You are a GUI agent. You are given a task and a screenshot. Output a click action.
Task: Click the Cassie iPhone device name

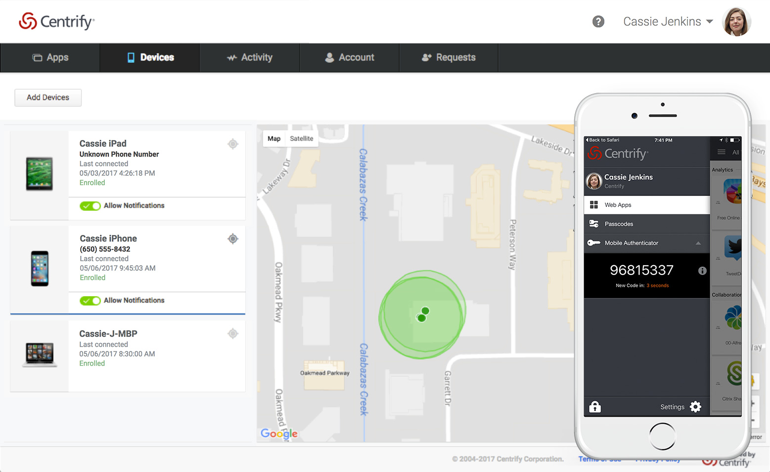tap(108, 238)
